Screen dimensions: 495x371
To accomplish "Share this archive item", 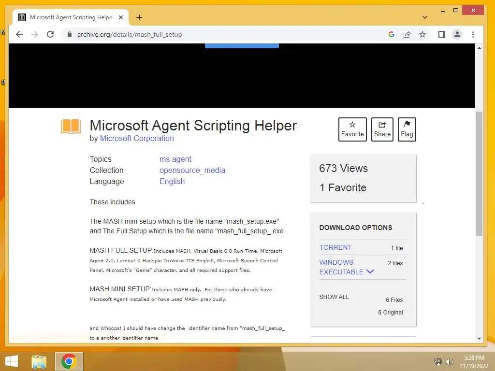I will 382,129.
